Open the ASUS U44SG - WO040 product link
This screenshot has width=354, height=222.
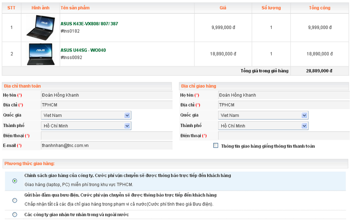click(x=83, y=50)
